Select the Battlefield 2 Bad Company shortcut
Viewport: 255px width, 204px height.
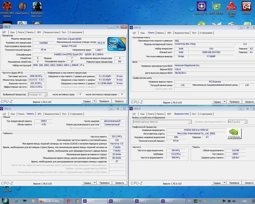37,9
